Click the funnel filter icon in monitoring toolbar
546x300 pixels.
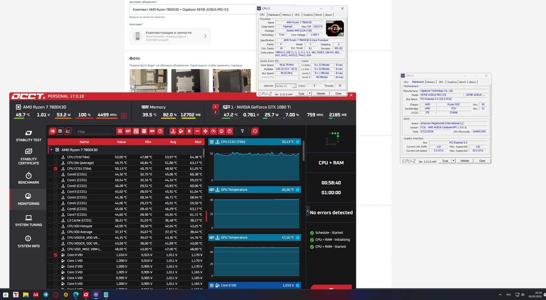coord(242,131)
